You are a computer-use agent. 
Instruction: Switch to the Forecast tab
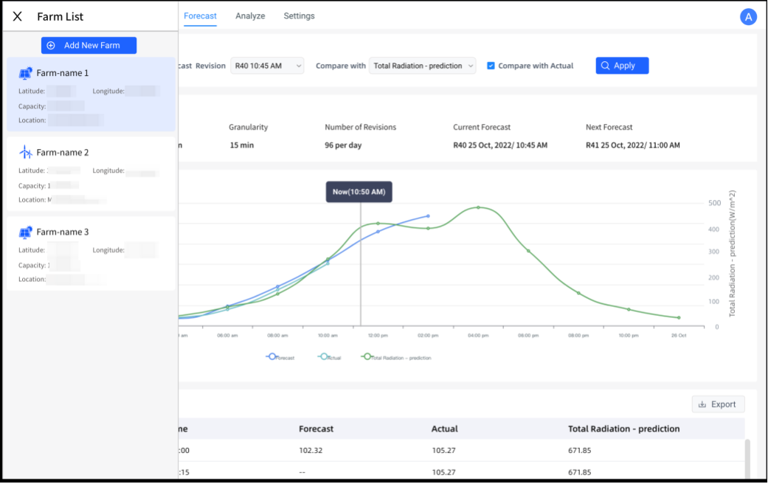pyautogui.click(x=200, y=15)
